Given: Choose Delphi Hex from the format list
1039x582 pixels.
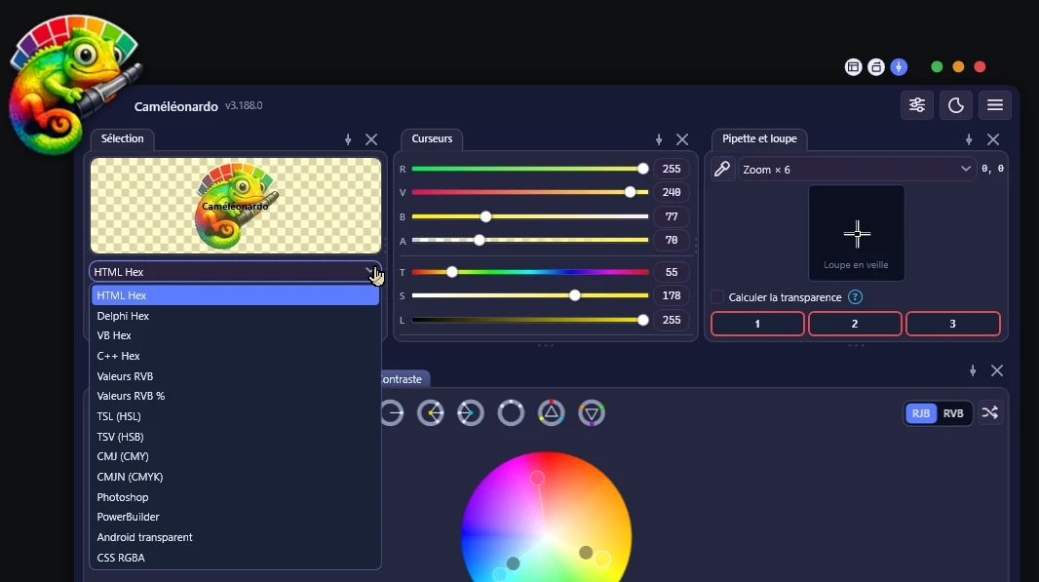Looking at the screenshot, I should tap(235, 316).
